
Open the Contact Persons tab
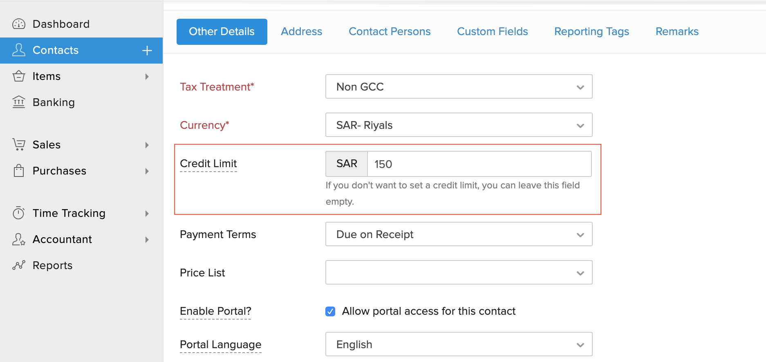pyautogui.click(x=389, y=32)
